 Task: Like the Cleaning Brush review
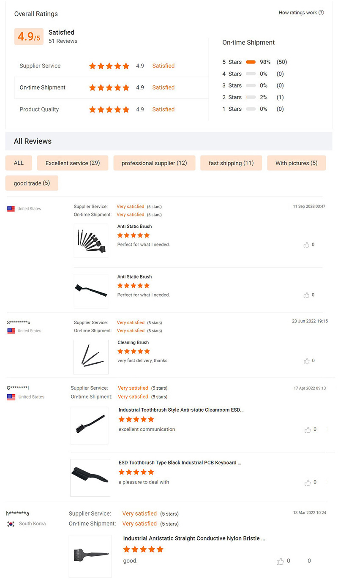tap(307, 361)
